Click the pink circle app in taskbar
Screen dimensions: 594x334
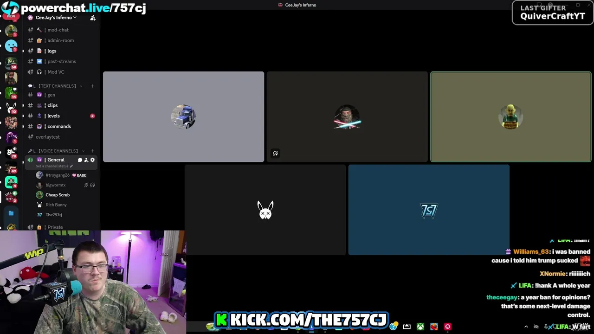(447, 327)
